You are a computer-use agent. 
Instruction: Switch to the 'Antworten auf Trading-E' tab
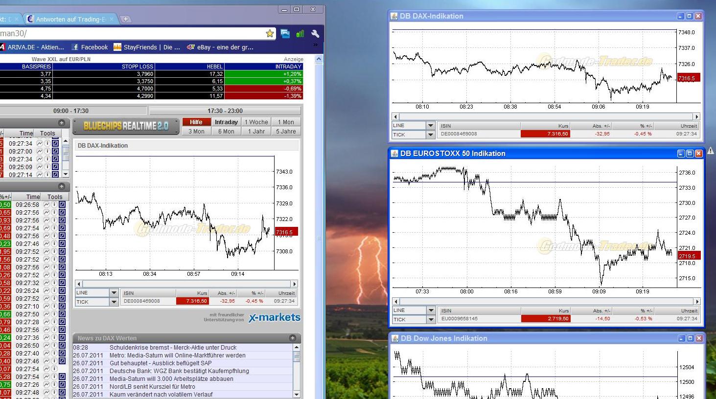[70, 19]
